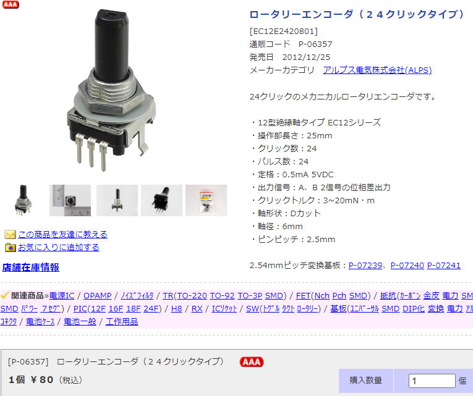Open the OPAMP related products link

(x=98, y=296)
